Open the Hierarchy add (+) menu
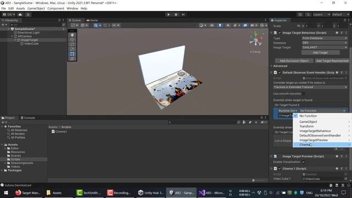 click(4, 25)
